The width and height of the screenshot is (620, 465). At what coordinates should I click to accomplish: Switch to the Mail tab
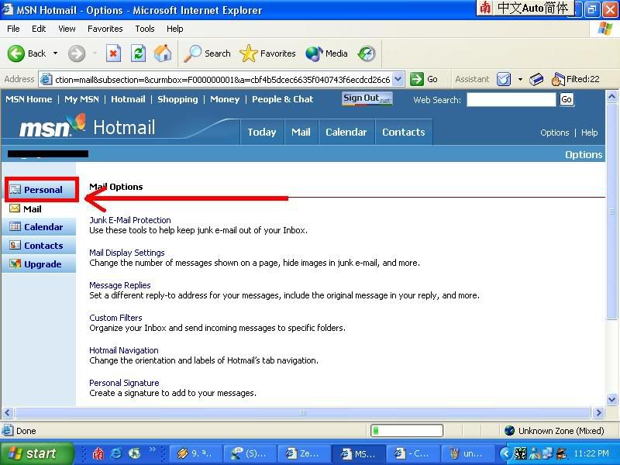[x=301, y=132]
